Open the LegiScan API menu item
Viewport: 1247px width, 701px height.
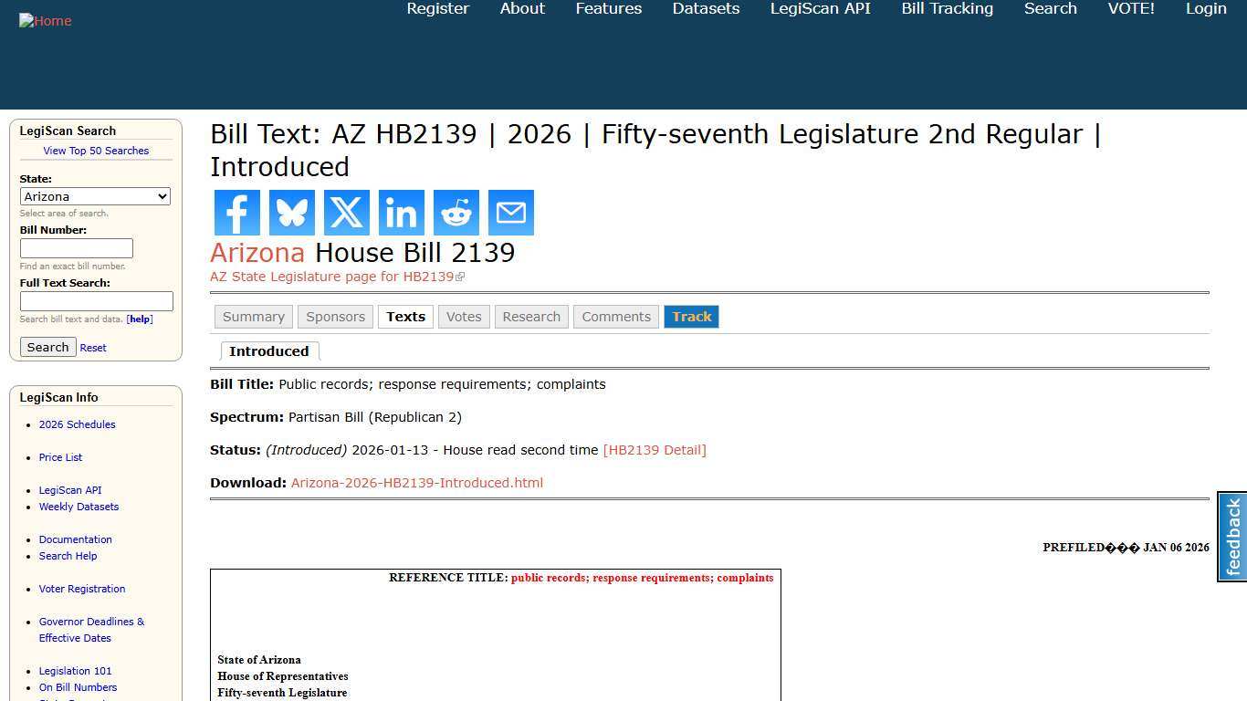pos(819,9)
